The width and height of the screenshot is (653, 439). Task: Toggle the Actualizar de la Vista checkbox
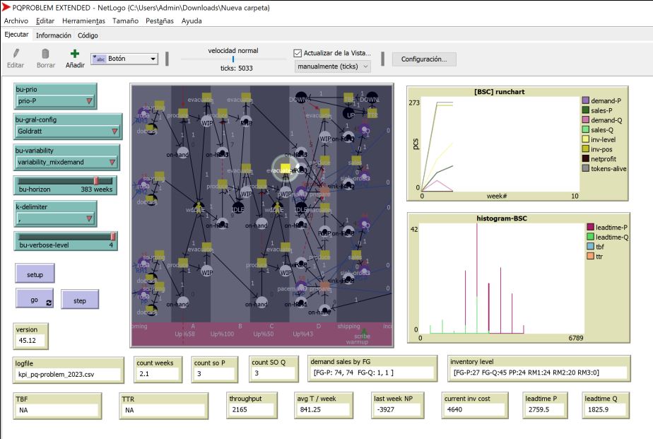coord(298,53)
